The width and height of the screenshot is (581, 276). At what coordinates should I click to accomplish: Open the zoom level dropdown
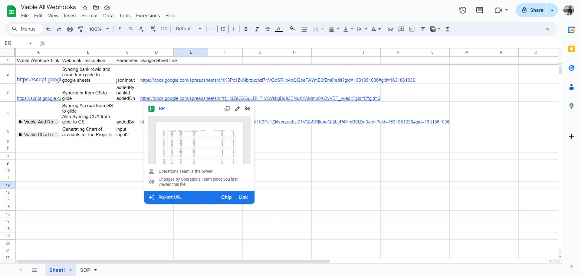point(99,29)
